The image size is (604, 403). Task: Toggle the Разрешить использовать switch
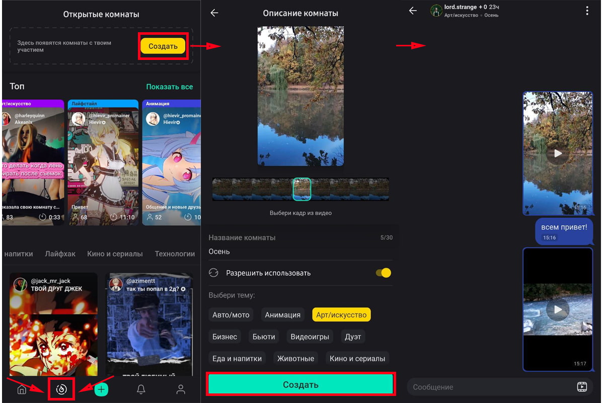click(x=383, y=273)
